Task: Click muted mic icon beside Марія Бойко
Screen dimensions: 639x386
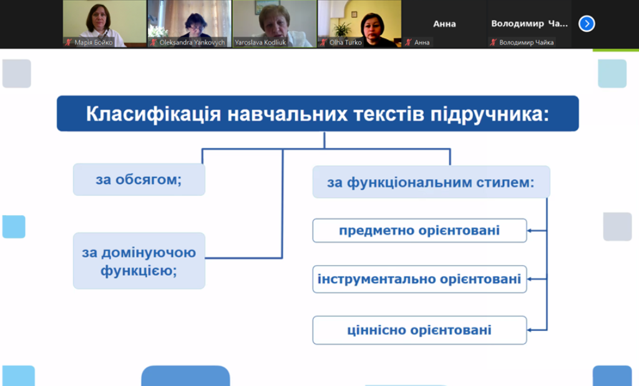Action: point(69,42)
